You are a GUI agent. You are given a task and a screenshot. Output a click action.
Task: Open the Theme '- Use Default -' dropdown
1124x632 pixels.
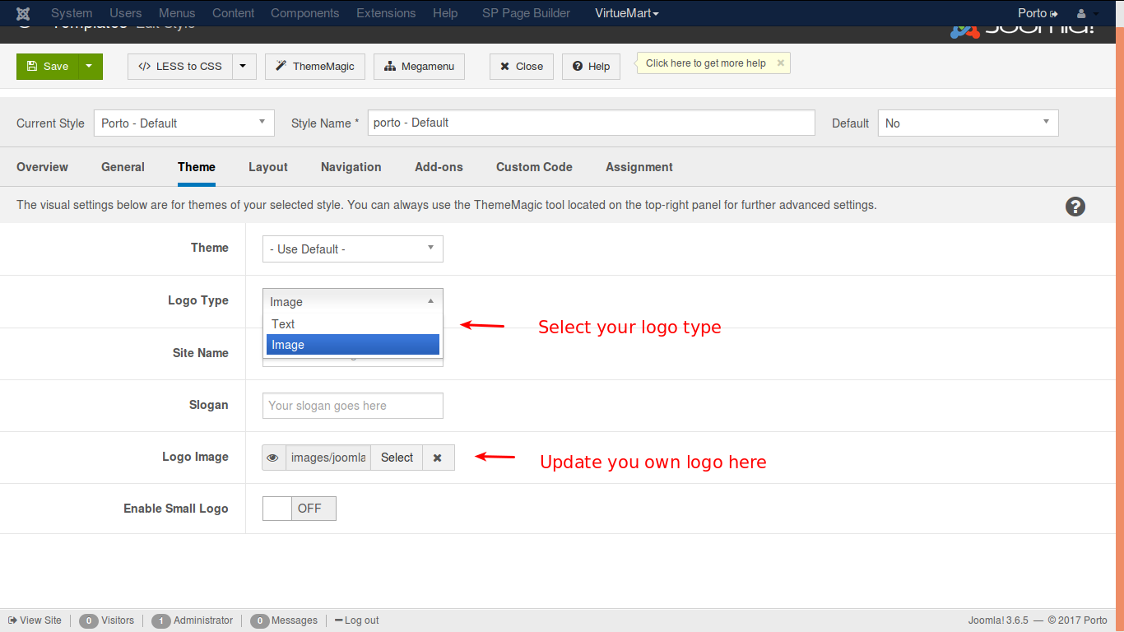pos(353,249)
